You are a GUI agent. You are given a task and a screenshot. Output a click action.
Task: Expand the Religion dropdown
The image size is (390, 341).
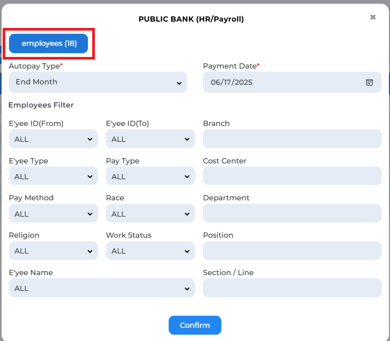pyautogui.click(x=53, y=251)
